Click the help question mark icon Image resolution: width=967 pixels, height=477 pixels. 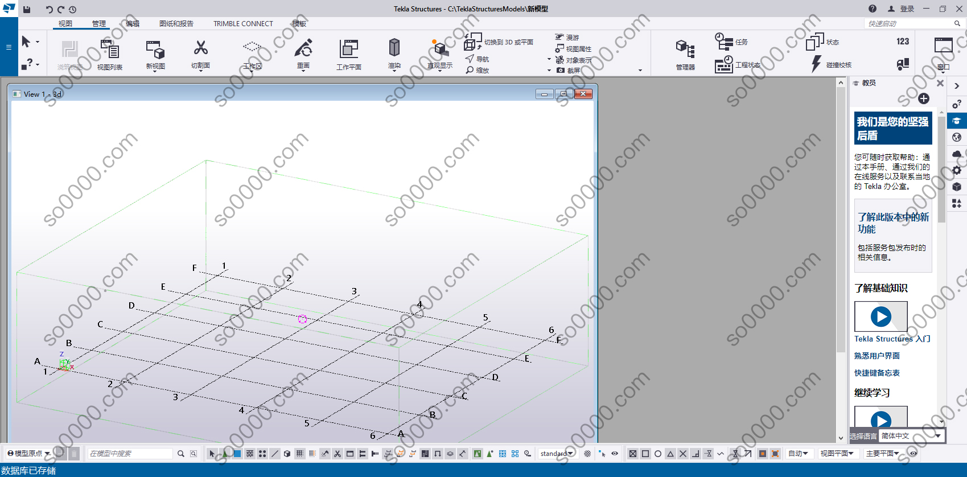click(x=873, y=9)
